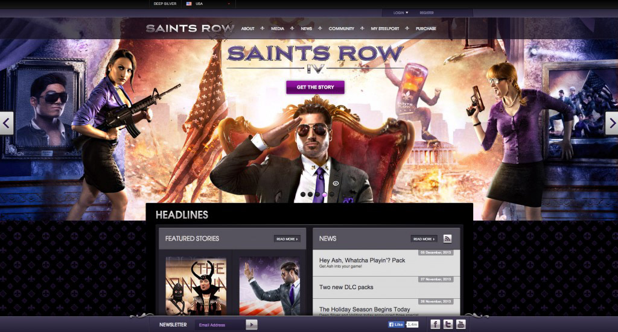This screenshot has width=618, height=332.
Task: Open the Facebook page icon in footer
Action: (x=435, y=324)
